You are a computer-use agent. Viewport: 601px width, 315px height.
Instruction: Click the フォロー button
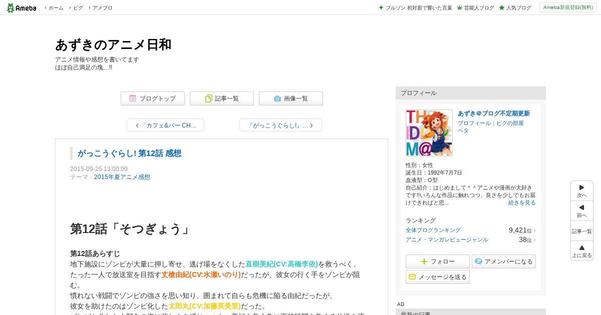click(438, 261)
